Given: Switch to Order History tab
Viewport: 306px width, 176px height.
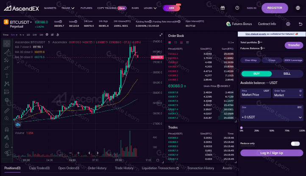Looking at the screenshot, I should 97,168.
